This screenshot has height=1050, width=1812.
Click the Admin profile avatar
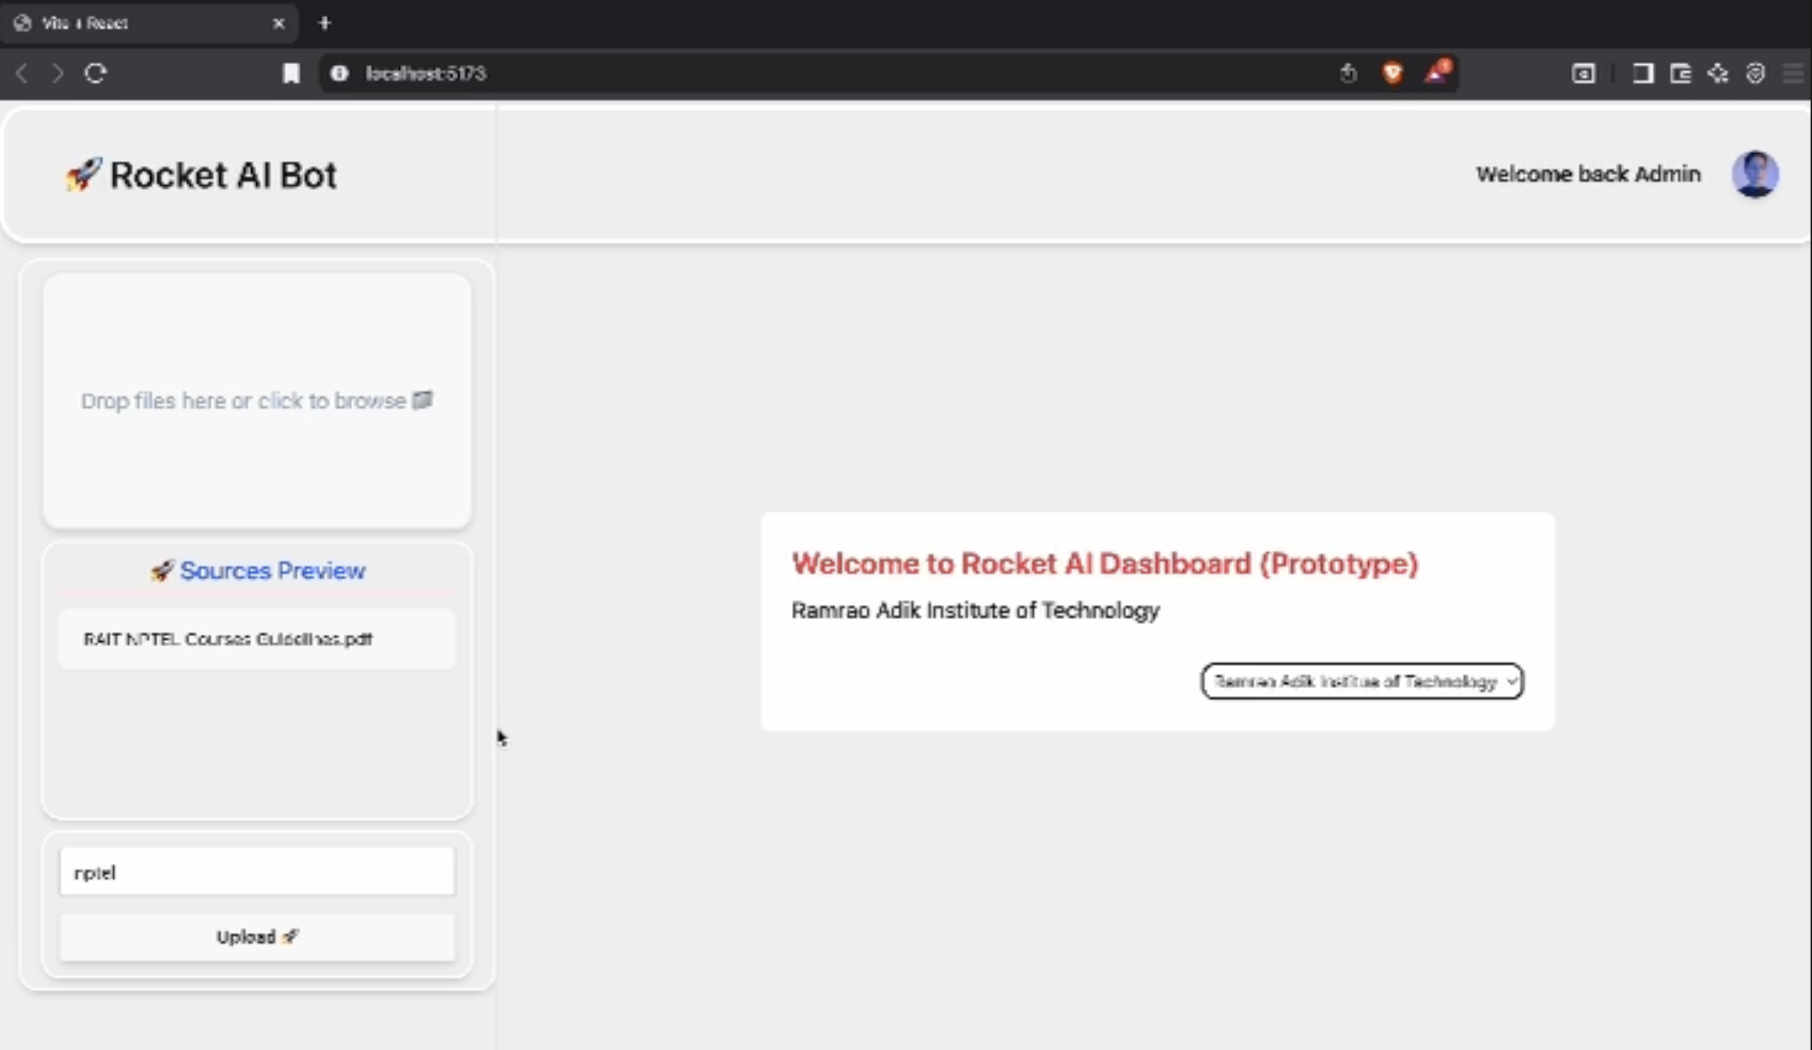click(x=1754, y=174)
